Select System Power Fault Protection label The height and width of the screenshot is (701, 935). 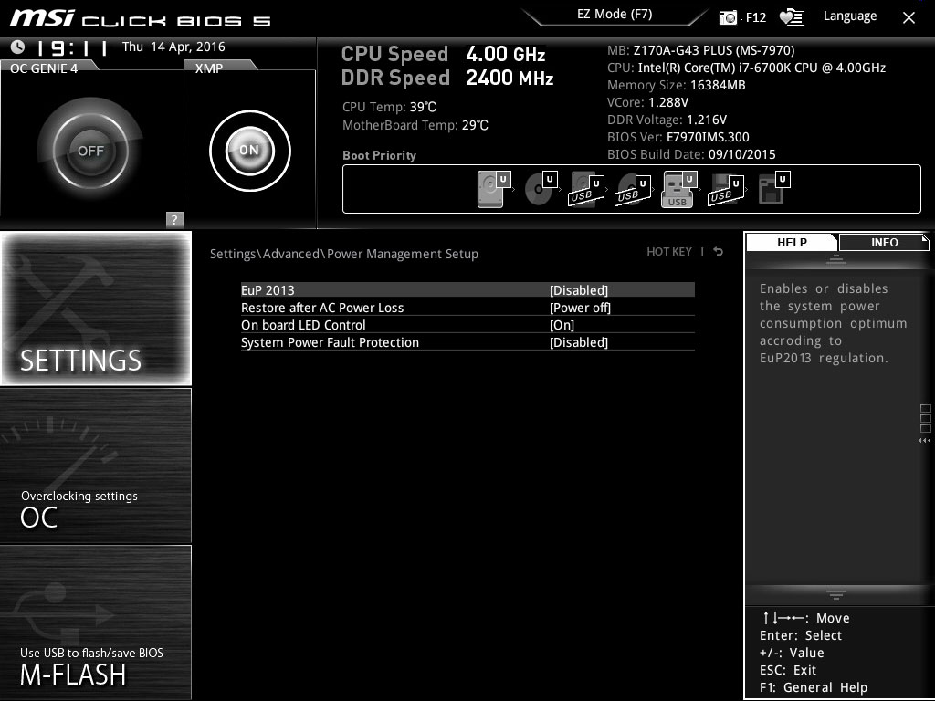pyautogui.click(x=330, y=342)
